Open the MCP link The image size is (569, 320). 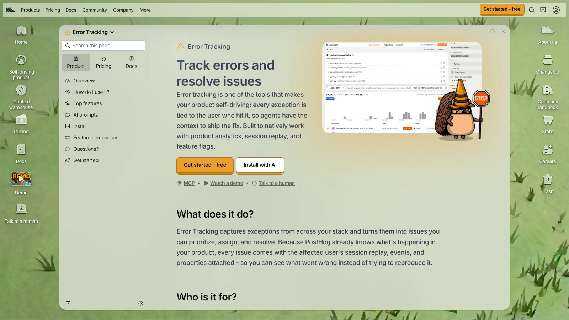[x=189, y=183]
